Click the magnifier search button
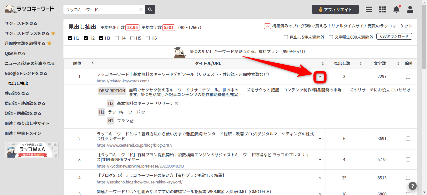427x195 pixels. (150, 10)
